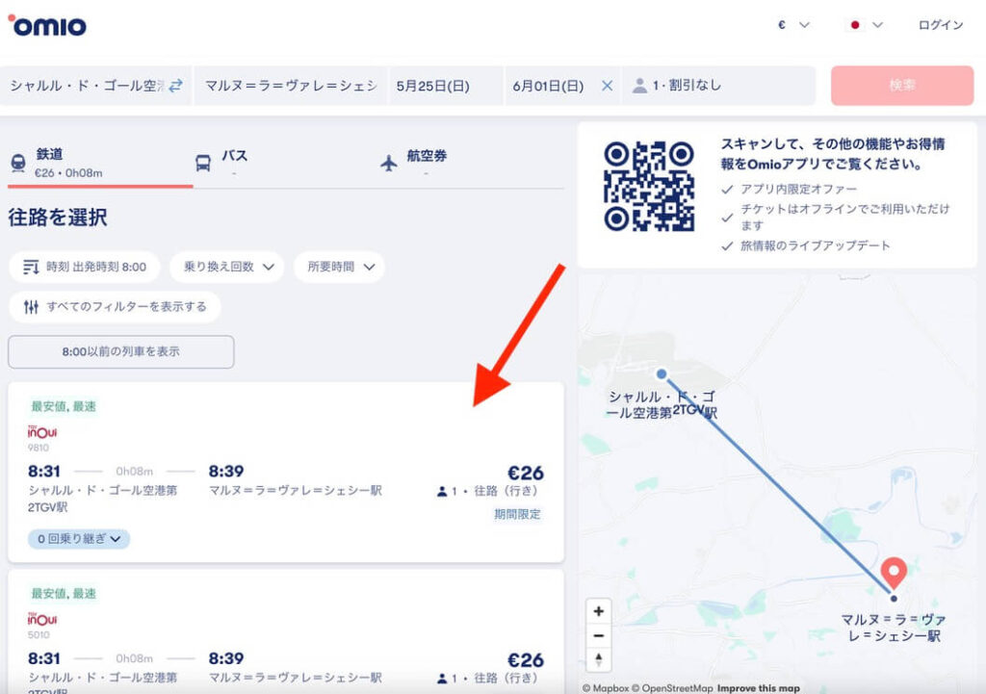The image size is (986, 694).
Task: Click the ログイン link
Action: pos(940,25)
